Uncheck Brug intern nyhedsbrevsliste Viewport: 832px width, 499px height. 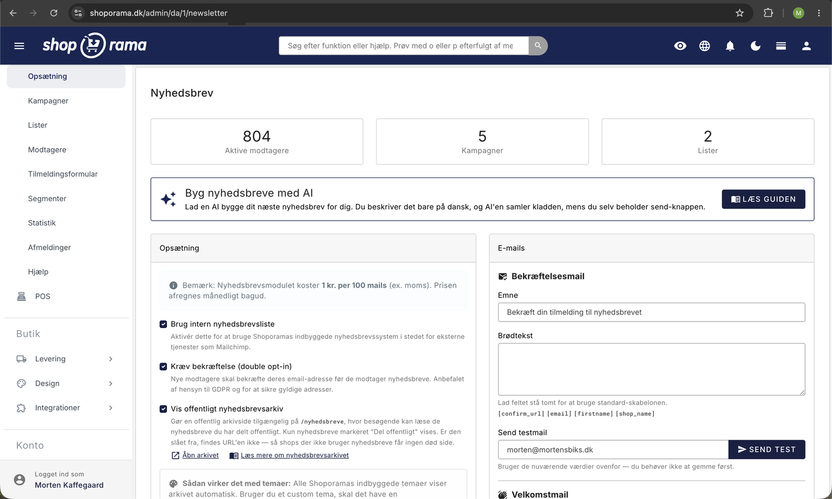(x=163, y=324)
